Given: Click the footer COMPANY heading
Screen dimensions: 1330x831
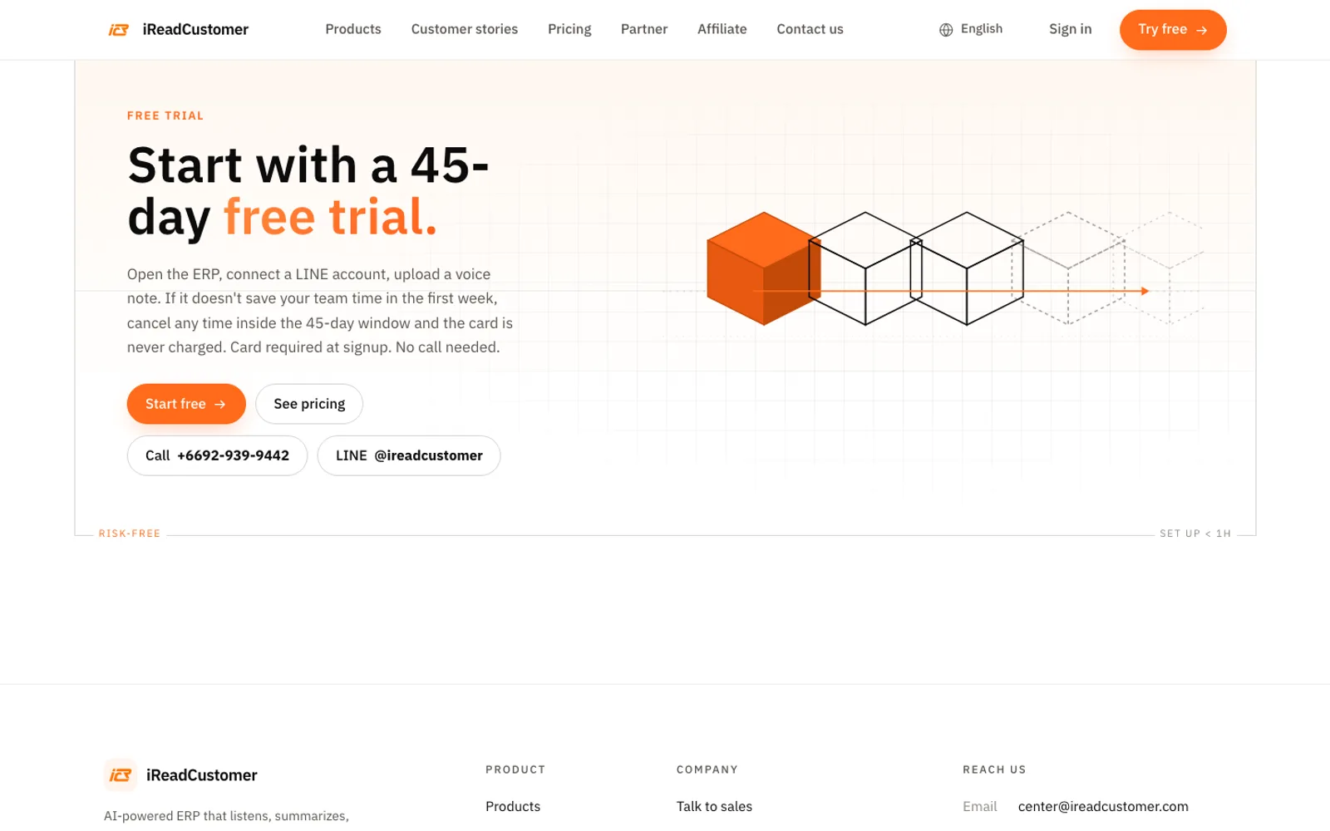Looking at the screenshot, I should (x=707, y=770).
